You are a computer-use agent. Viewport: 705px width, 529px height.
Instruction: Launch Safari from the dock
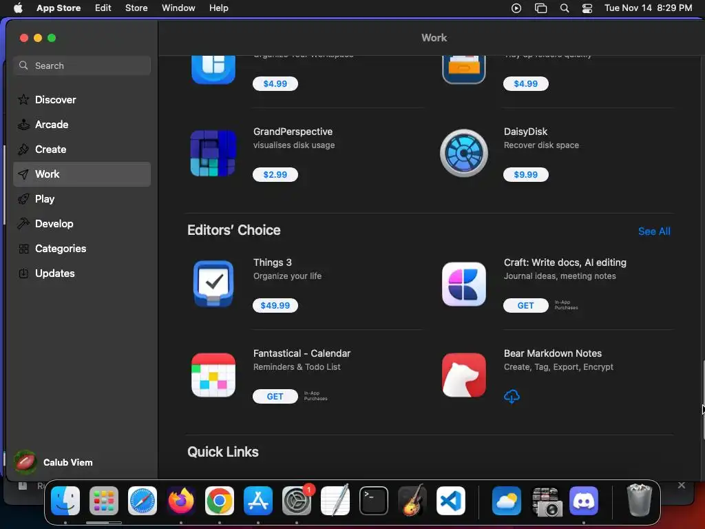143,501
